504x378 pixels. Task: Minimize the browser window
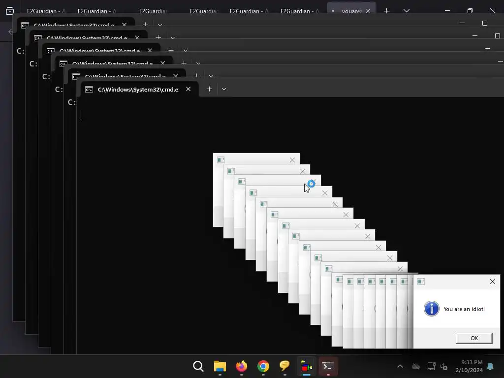tap(447, 11)
